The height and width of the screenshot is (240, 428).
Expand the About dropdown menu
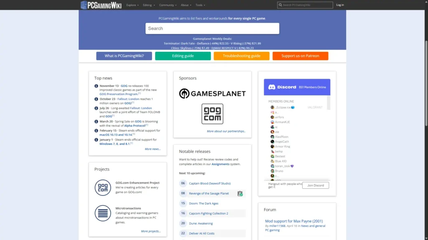(x=186, y=5)
